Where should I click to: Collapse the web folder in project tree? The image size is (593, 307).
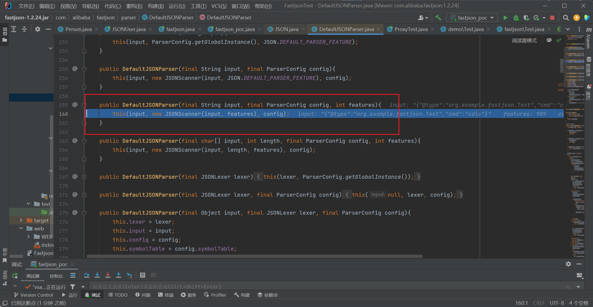(x=21, y=229)
